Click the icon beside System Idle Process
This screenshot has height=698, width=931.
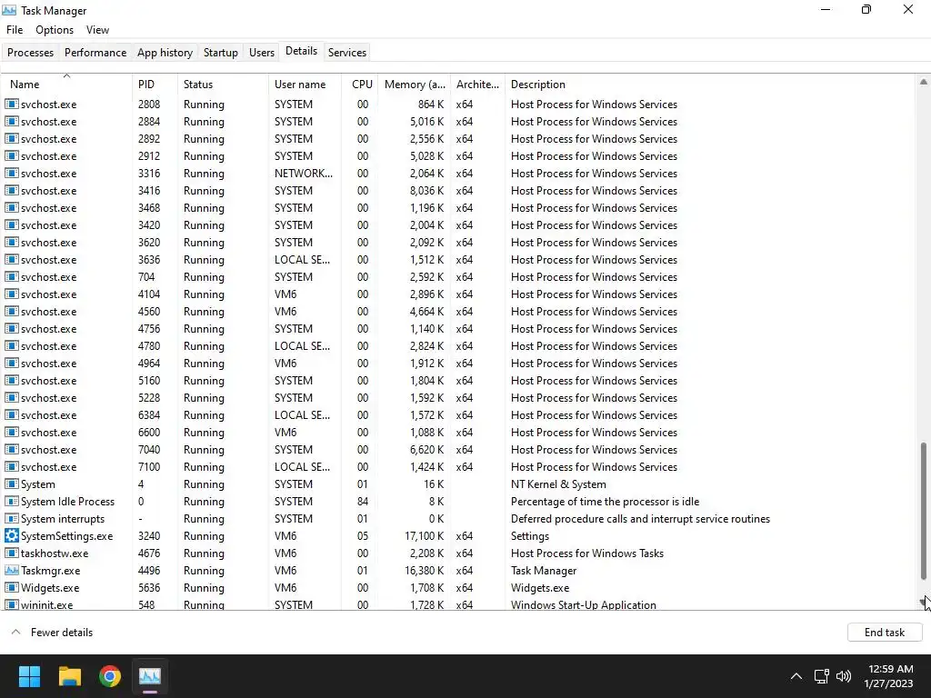coord(11,502)
